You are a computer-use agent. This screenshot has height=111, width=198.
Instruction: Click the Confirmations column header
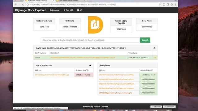point(40,53)
